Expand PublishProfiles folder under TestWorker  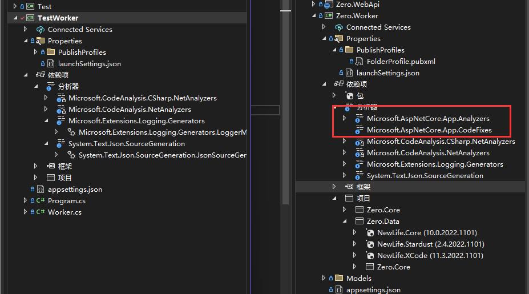point(35,52)
